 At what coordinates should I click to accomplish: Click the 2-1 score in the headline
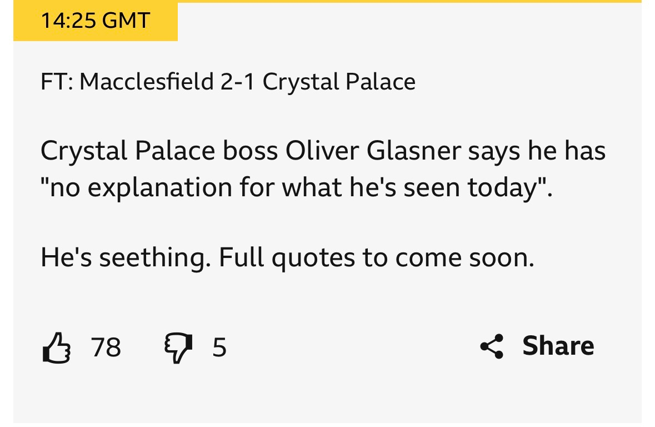(238, 82)
